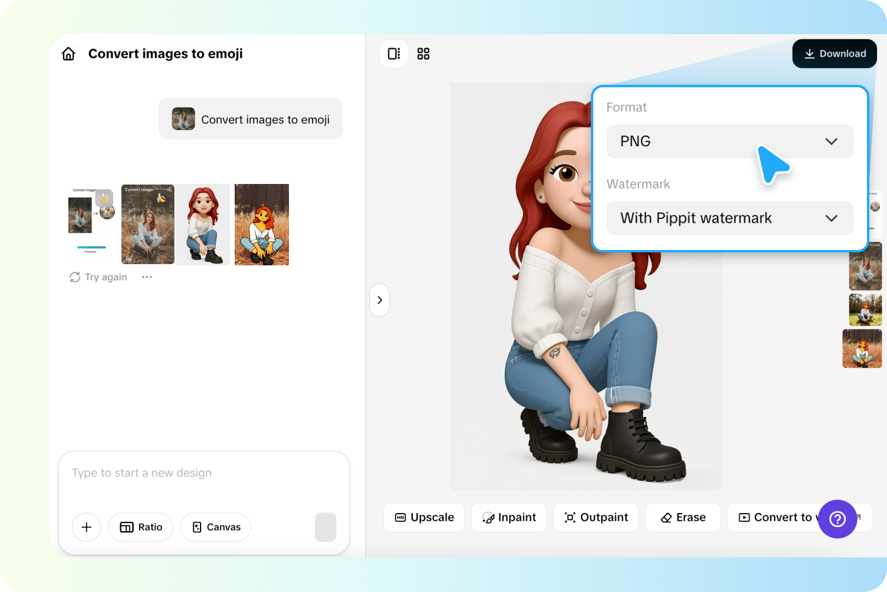Click the more options ellipsis under thumbnails
Image resolution: width=887 pixels, height=592 pixels.
tap(146, 277)
